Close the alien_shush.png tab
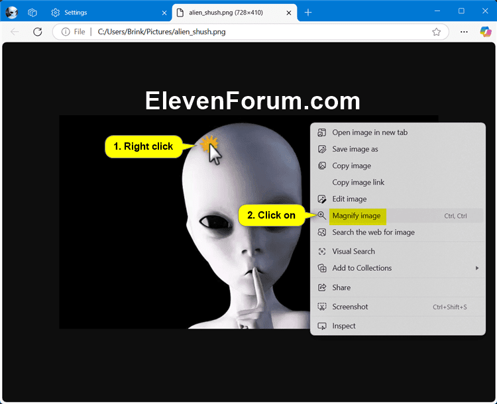497x404 pixels. (x=289, y=13)
